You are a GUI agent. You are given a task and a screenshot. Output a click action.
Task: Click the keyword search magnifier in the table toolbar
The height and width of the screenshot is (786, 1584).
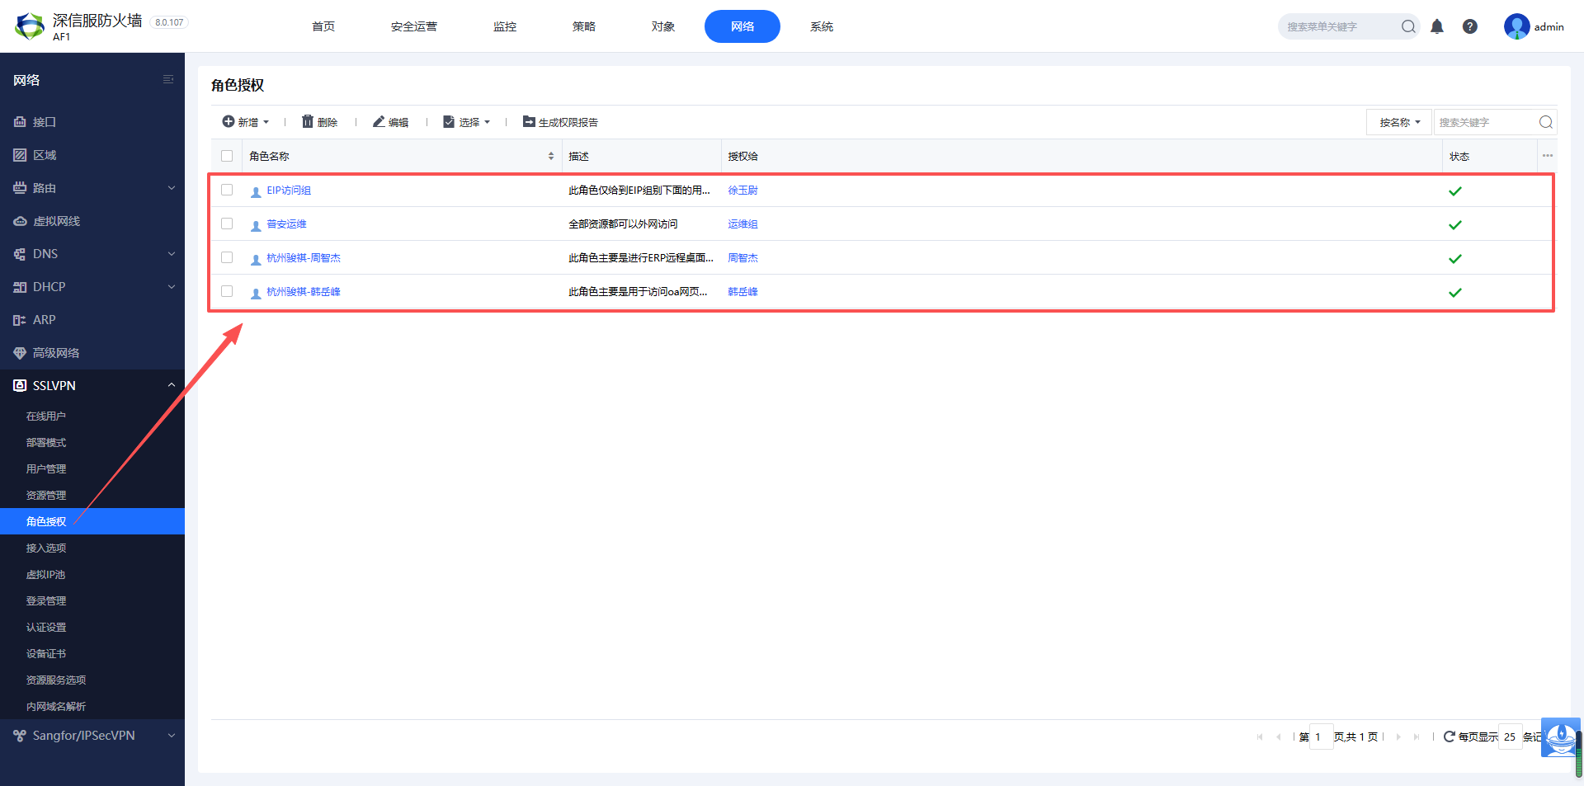point(1545,122)
